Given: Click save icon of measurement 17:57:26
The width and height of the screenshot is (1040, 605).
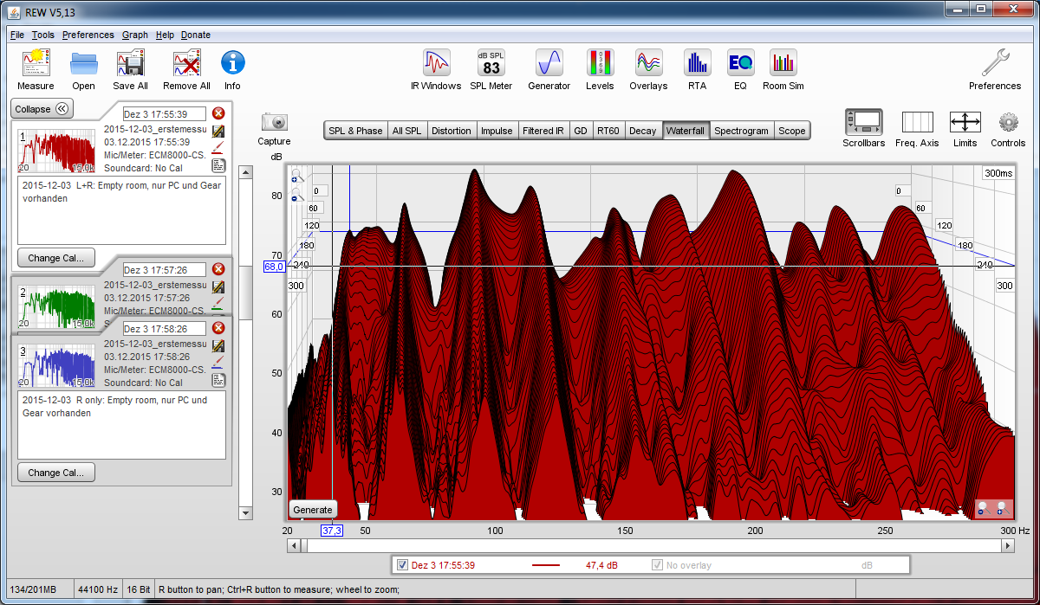Looking at the screenshot, I should 218,286.
